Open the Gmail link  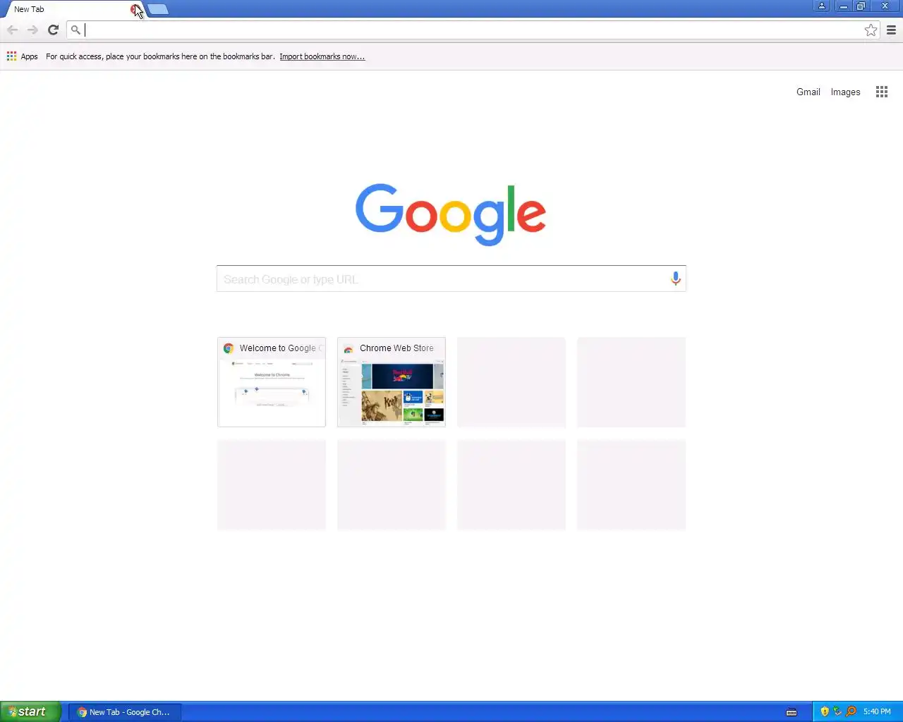click(808, 92)
